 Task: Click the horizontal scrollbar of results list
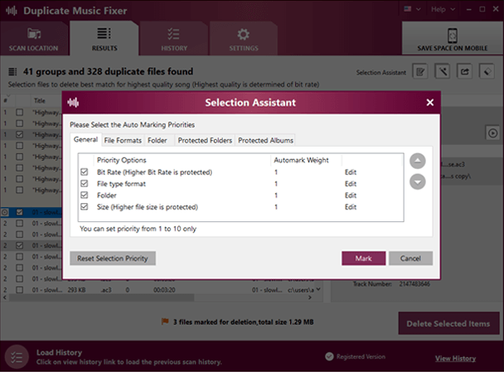[x=102, y=297]
